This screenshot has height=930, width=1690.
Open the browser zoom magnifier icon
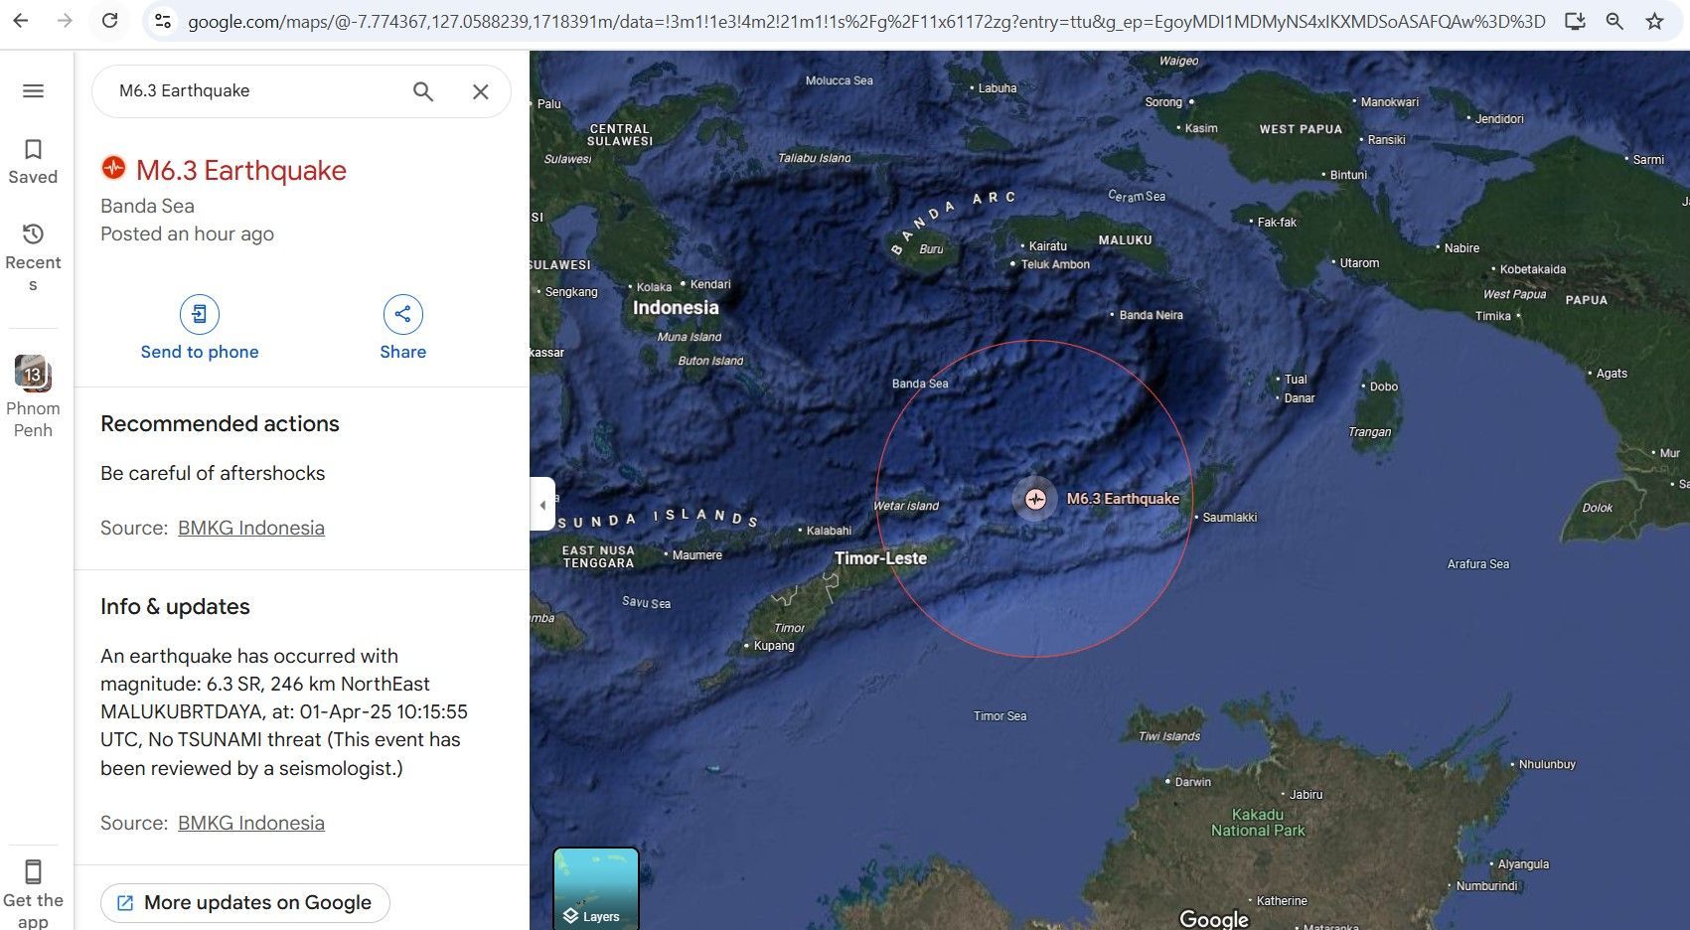click(x=1614, y=21)
